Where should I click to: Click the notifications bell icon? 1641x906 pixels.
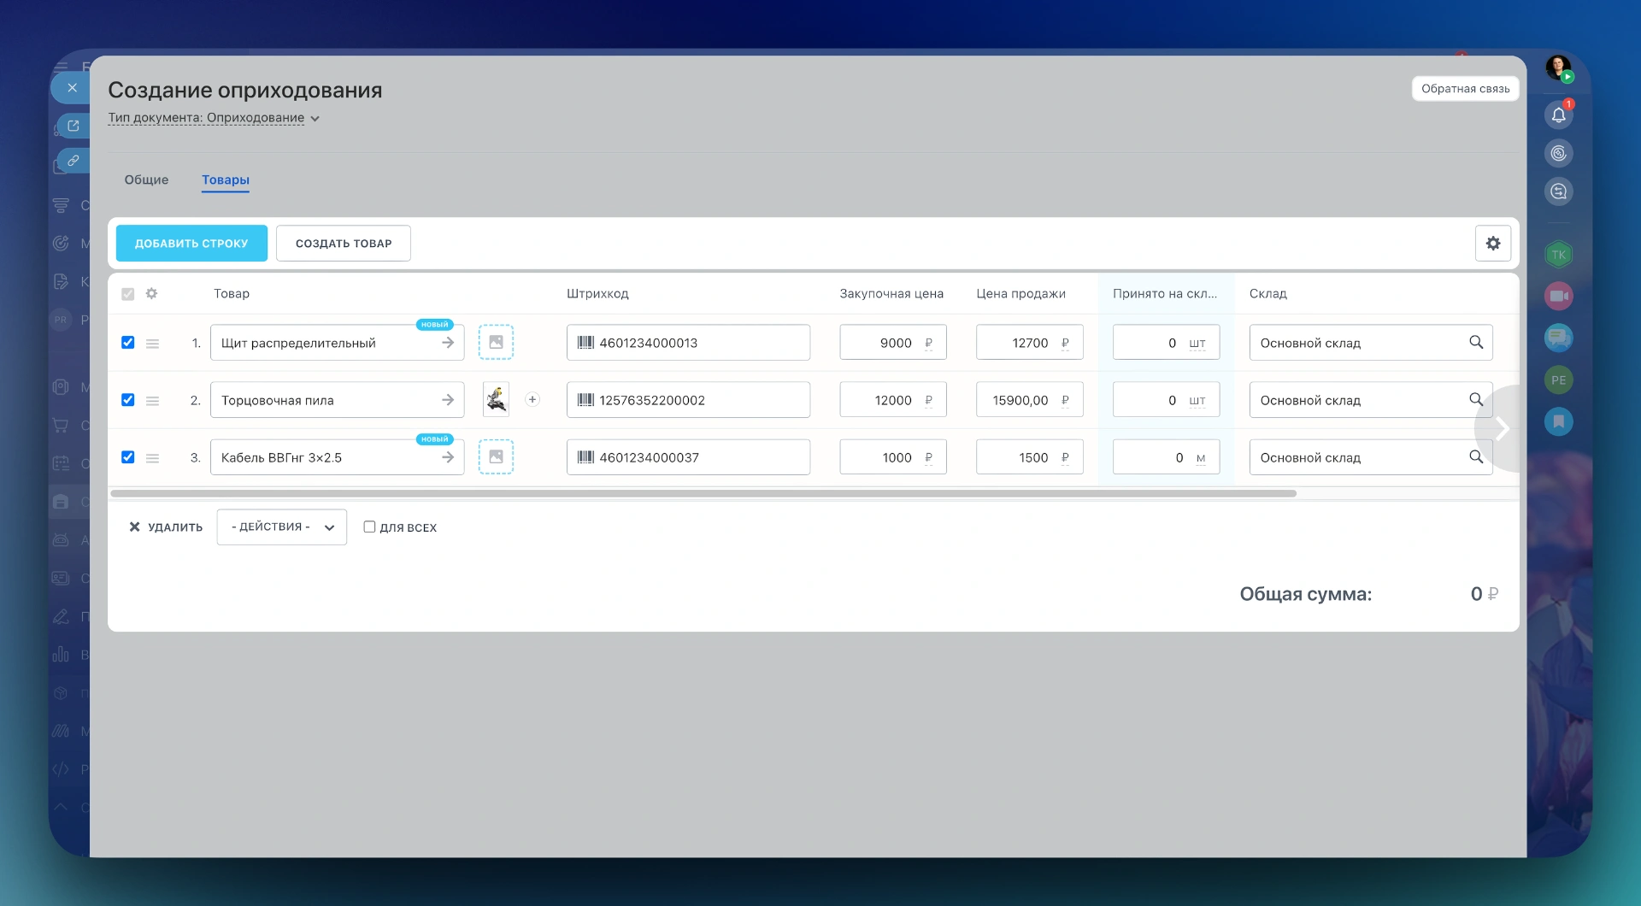click(1558, 115)
